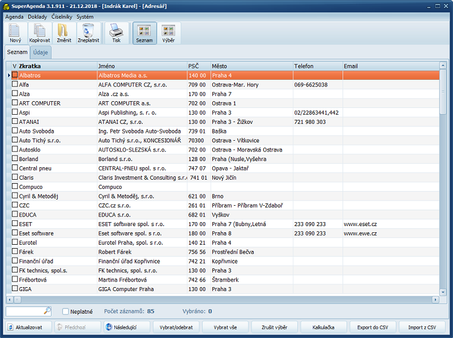The height and width of the screenshot is (338, 453).
Task: Click the Změnit folder icon
Action: (x=63, y=33)
